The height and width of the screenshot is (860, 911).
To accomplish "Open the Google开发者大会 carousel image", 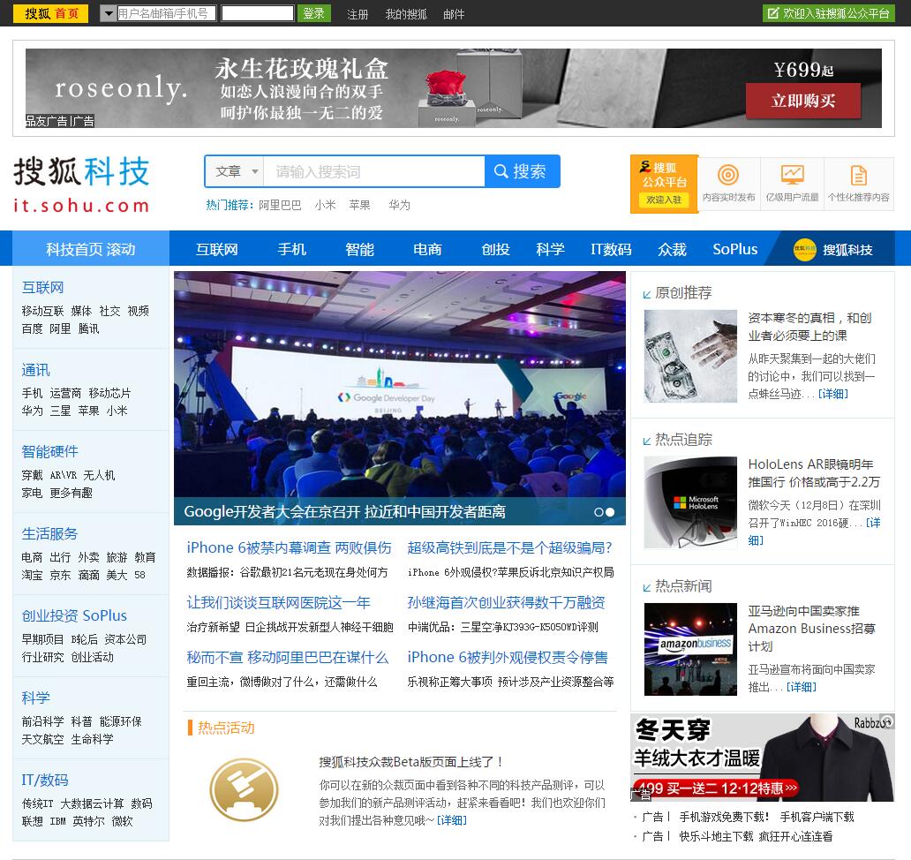I will (x=400, y=398).
